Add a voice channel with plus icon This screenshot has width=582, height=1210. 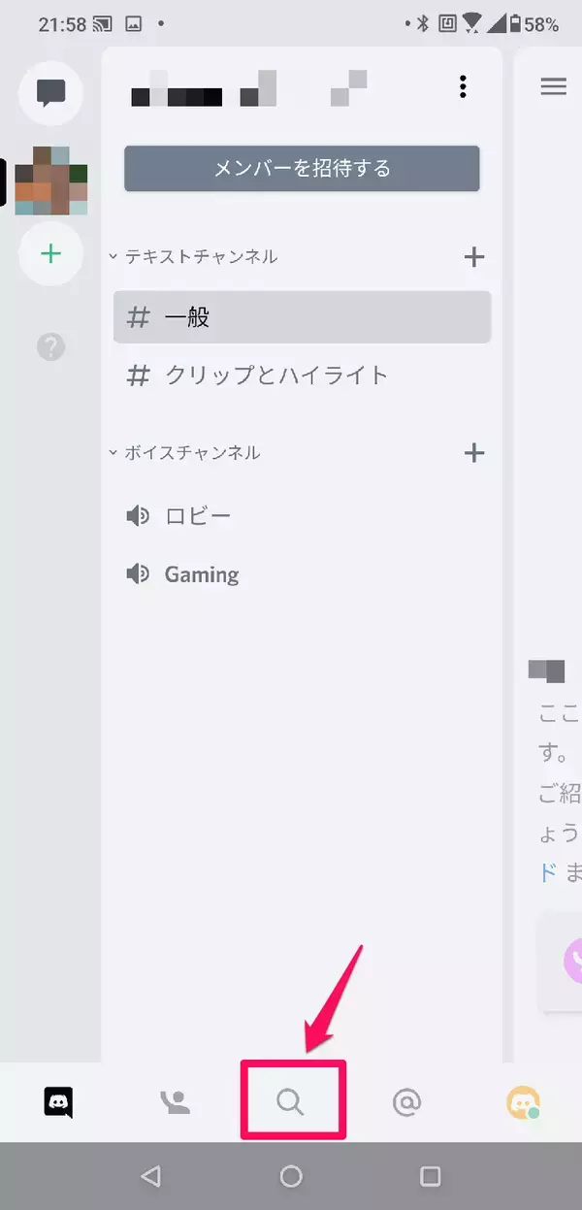coord(473,452)
